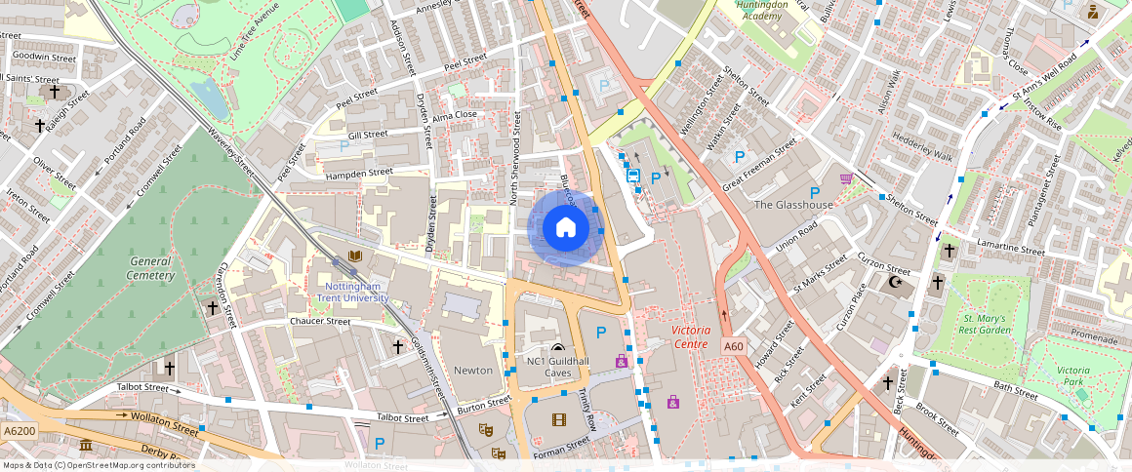Click the Victoria Park label

pyautogui.click(x=1073, y=376)
